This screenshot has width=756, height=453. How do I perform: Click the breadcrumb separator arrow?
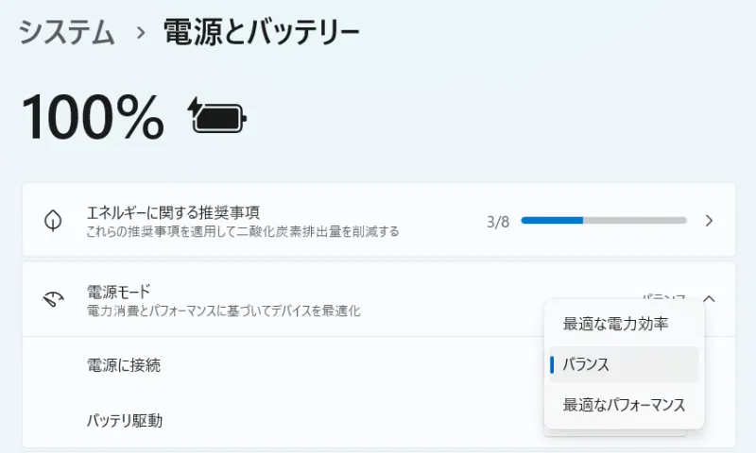(x=141, y=33)
